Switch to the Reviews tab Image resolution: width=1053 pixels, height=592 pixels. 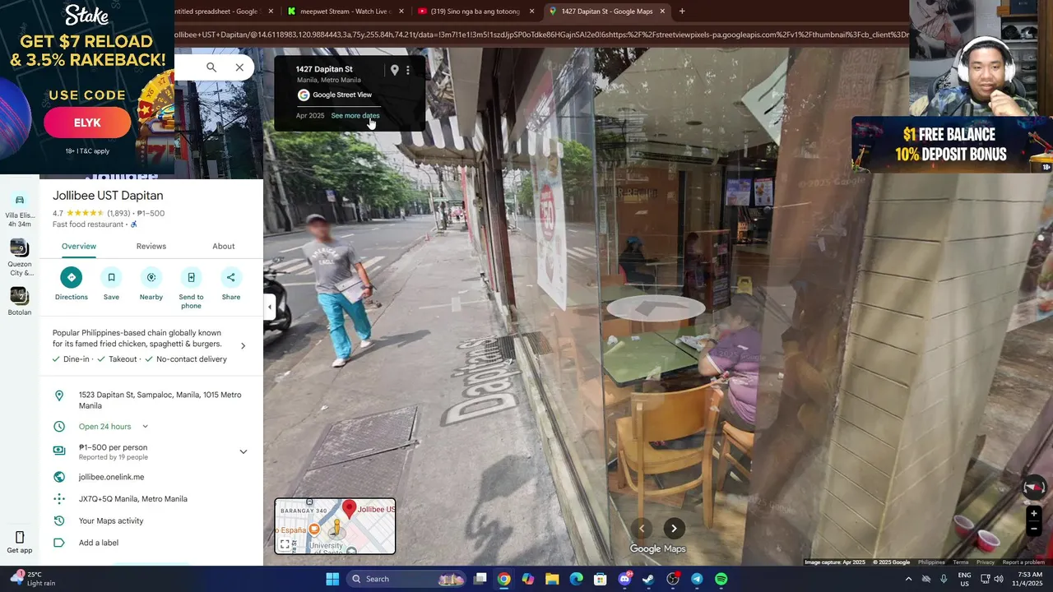[151, 247]
